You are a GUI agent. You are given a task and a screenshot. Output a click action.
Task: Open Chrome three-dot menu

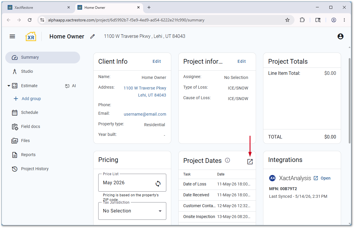coord(344,20)
